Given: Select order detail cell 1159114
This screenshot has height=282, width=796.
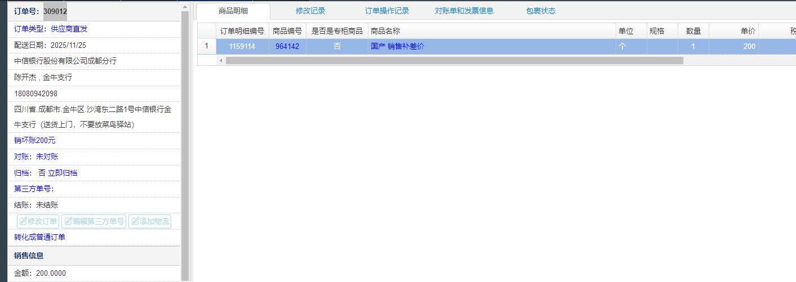Looking at the screenshot, I should click(242, 47).
